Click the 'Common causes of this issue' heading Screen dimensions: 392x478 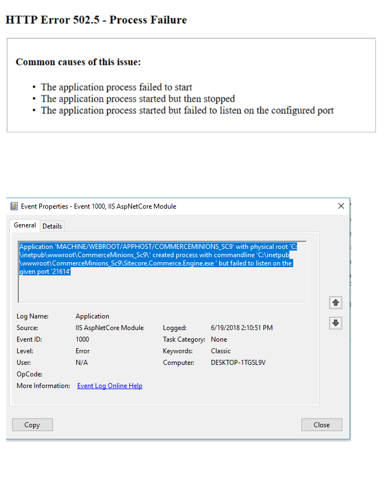coord(78,62)
